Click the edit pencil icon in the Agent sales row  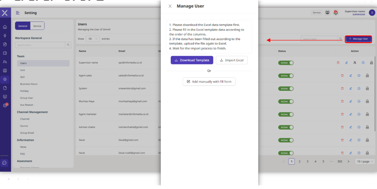[x=351, y=75]
